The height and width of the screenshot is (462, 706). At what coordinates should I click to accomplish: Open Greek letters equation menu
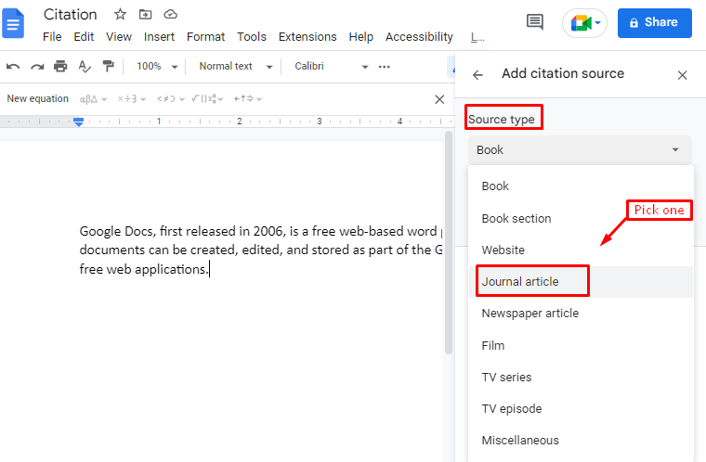pos(93,99)
